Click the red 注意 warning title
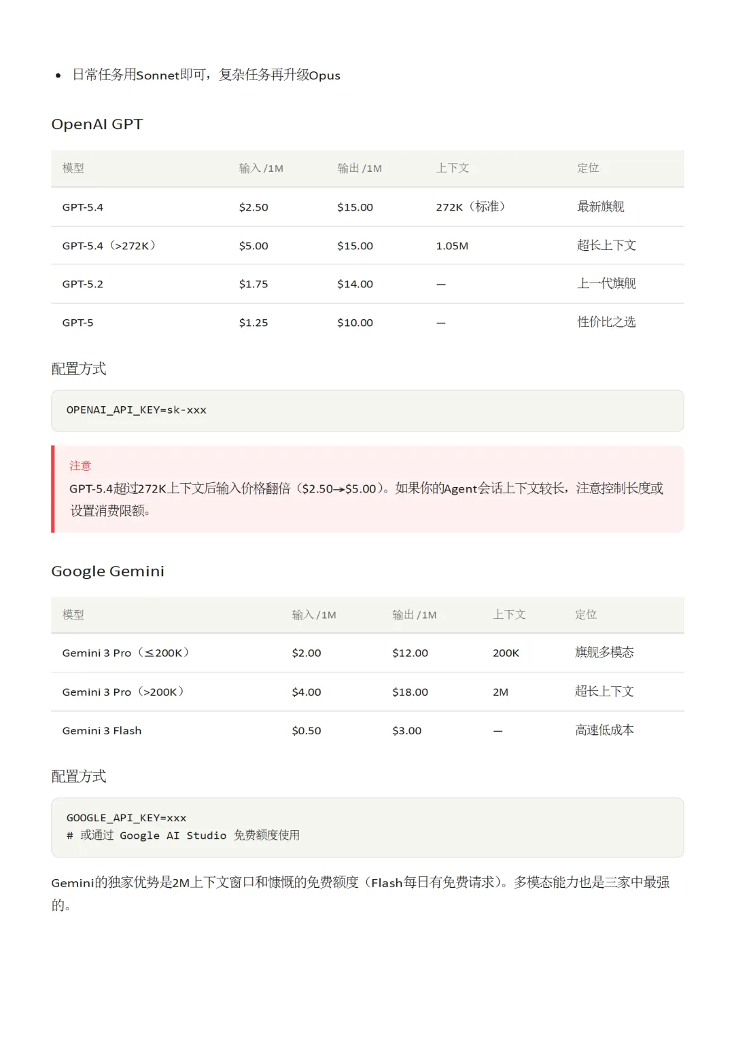734x1038 pixels. [x=80, y=466]
